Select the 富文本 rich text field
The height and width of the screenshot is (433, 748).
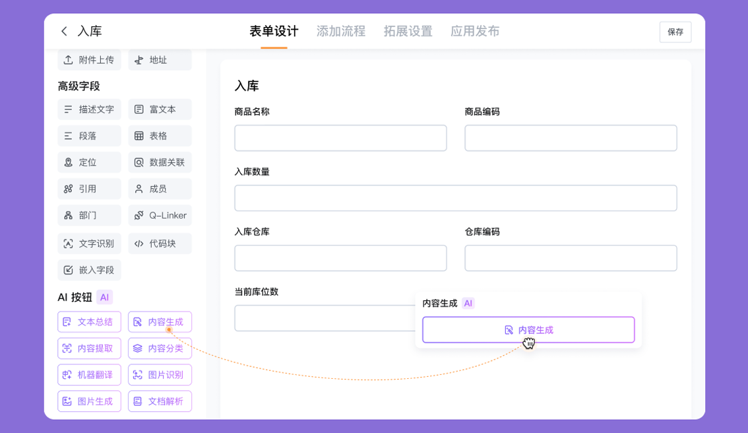[x=160, y=109]
